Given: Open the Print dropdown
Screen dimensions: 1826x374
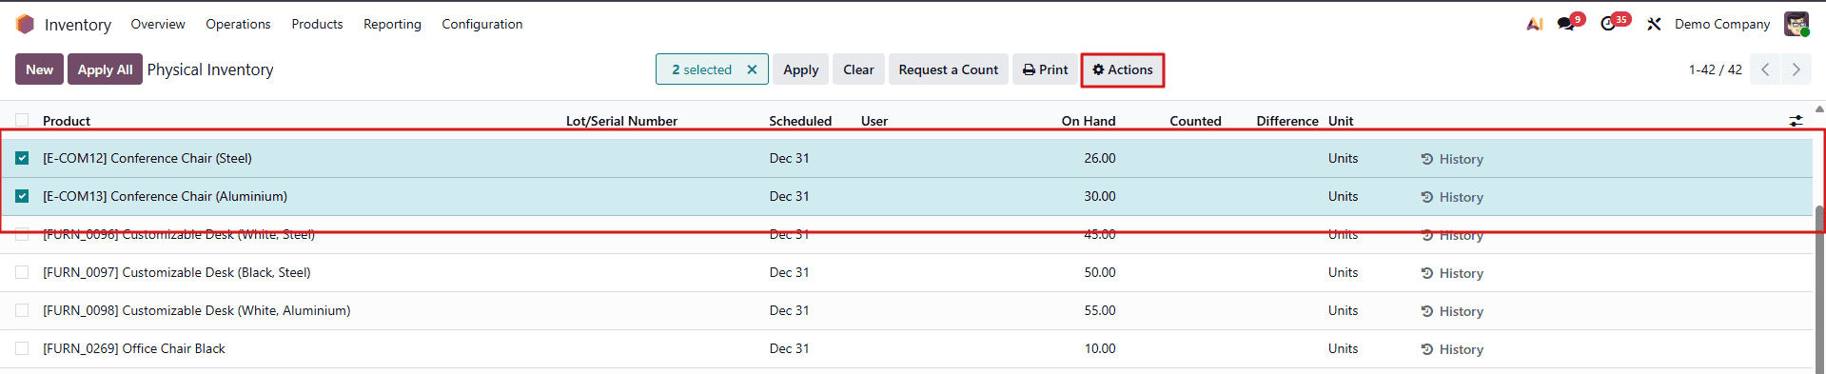Looking at the screenshot, I should pos(1045,69).
